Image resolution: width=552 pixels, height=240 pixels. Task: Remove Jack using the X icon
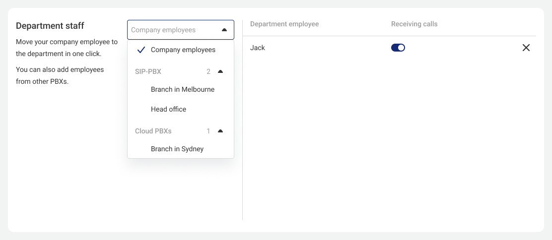point(526,48)
